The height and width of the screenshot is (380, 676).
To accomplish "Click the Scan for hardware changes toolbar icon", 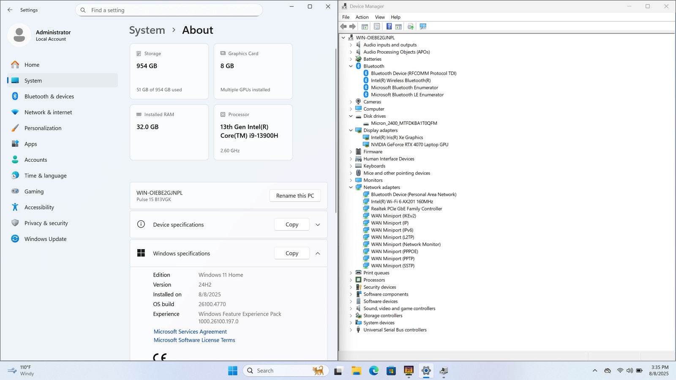I will 423,27.
